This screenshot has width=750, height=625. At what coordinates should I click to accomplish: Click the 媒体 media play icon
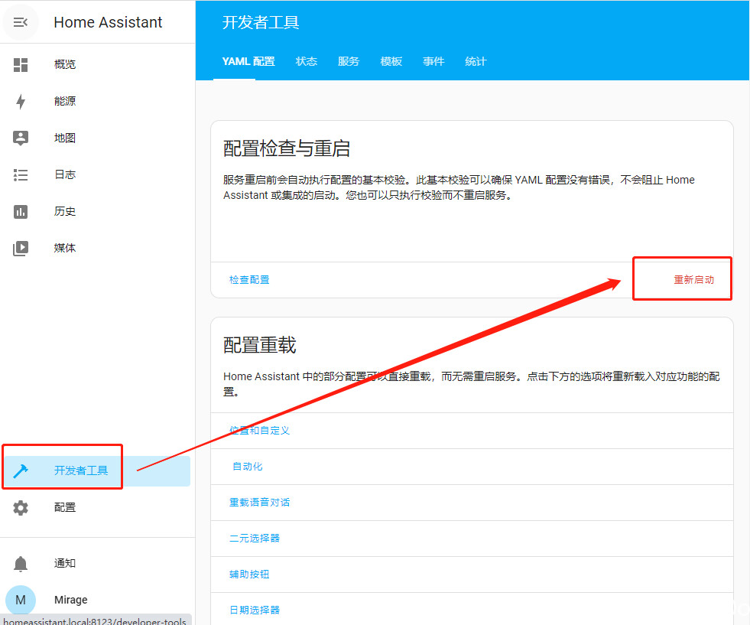[21, 249]
